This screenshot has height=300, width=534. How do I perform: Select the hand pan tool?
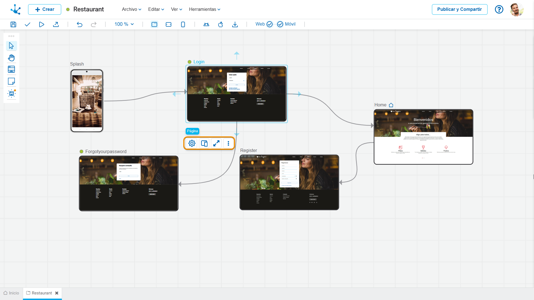(x=11, y=58)
